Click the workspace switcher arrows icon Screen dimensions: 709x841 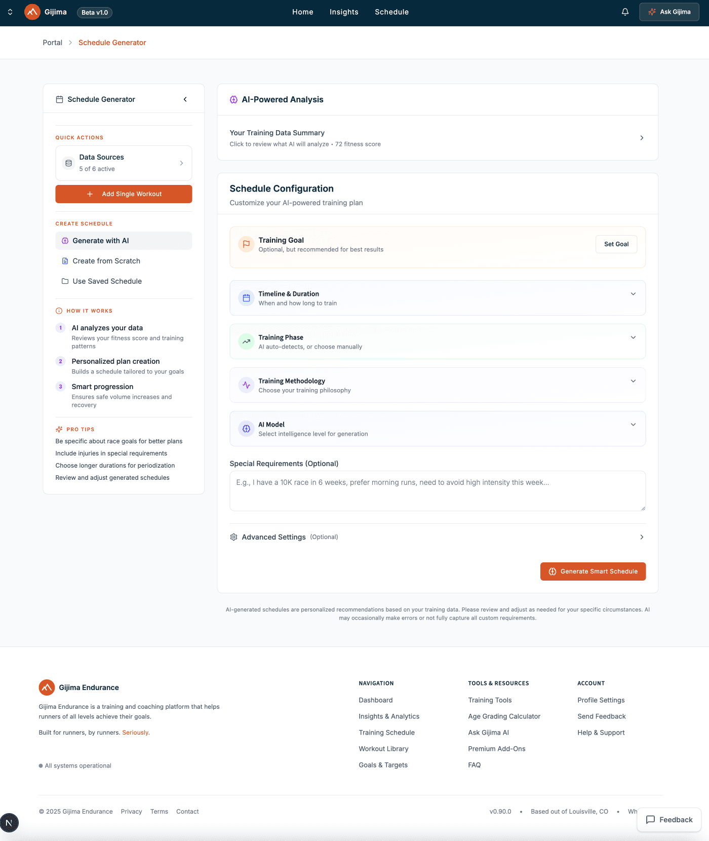click(10, 12)
